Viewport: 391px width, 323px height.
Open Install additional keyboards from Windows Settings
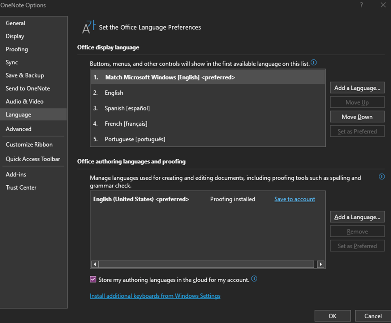(155, 296)
